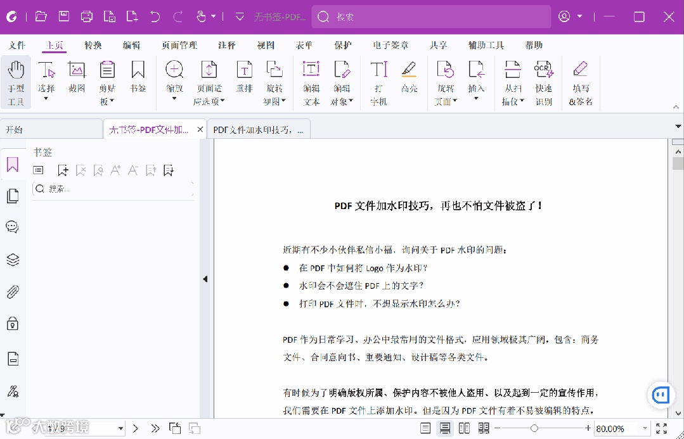Open Fill & Sign (填写&签名)

point(581,82)
